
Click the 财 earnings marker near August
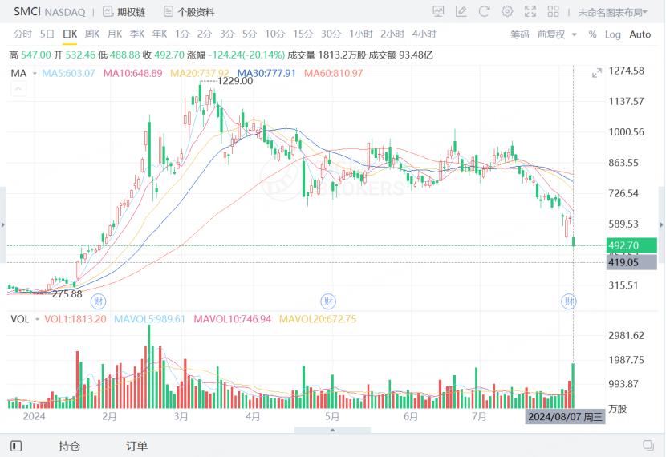coord(569,301)
